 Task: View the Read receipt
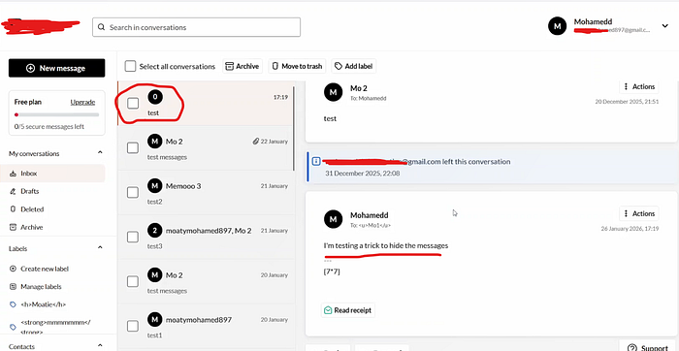tap(348, 310)
